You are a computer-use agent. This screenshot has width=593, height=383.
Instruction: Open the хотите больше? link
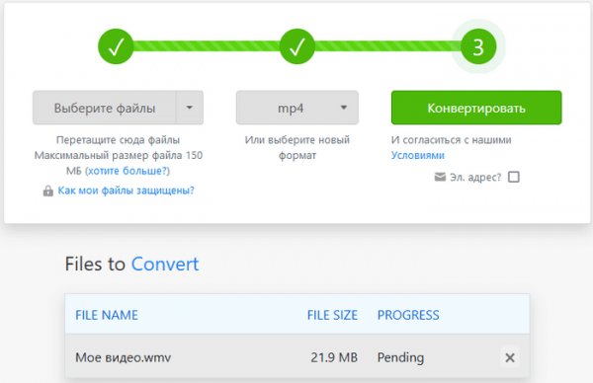click(x=127, y=171)
